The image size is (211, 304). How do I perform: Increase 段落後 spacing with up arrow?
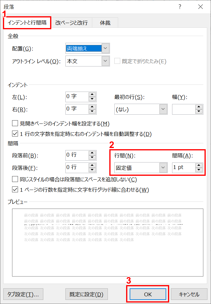point(92,165)
